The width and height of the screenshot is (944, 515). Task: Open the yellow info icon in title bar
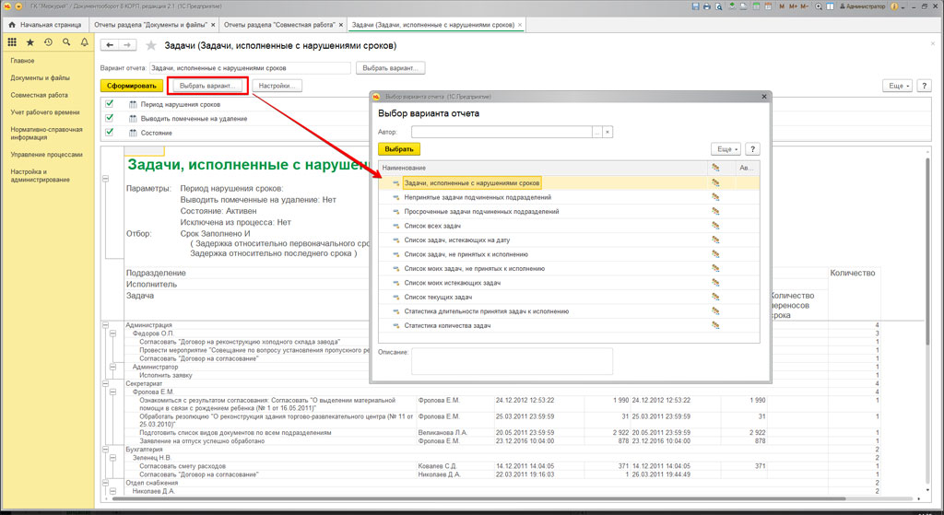(894, 6)
